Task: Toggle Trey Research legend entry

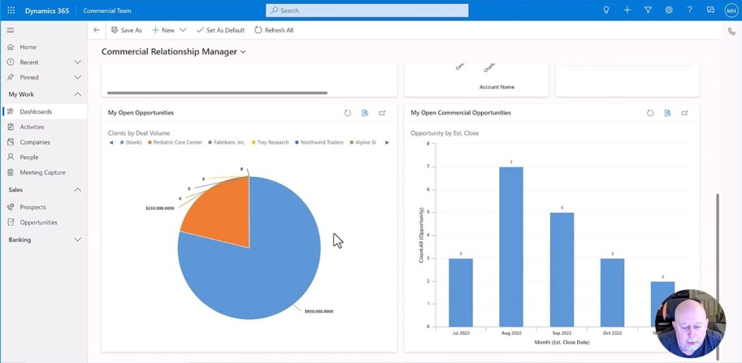Action: click(270, 142)
